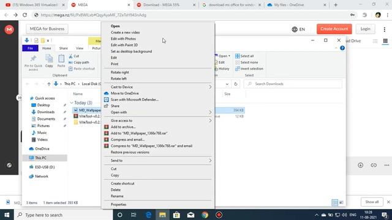Select Documents in navigation pane

tap(46, 119)
